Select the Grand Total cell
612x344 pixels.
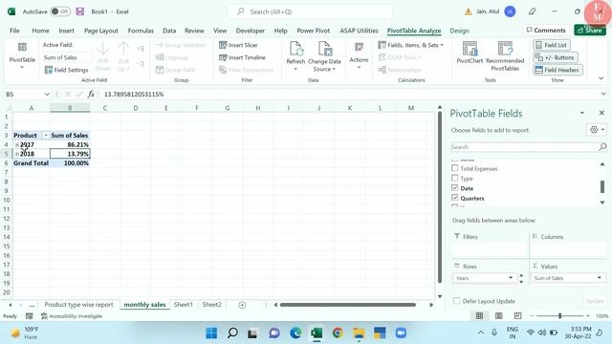32,163
